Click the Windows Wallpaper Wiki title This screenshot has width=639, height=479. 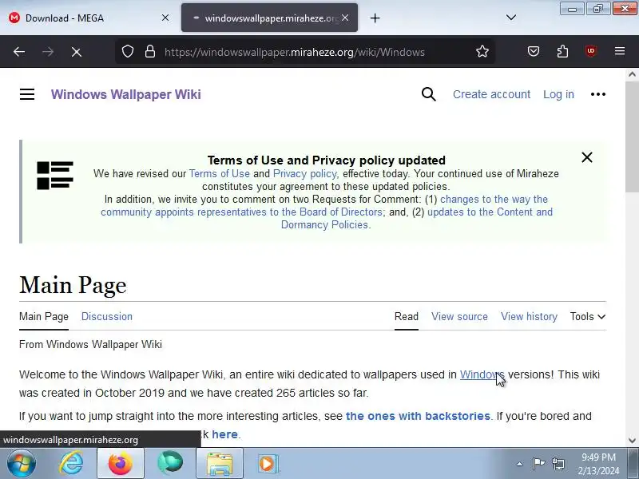tap(126, 94)
